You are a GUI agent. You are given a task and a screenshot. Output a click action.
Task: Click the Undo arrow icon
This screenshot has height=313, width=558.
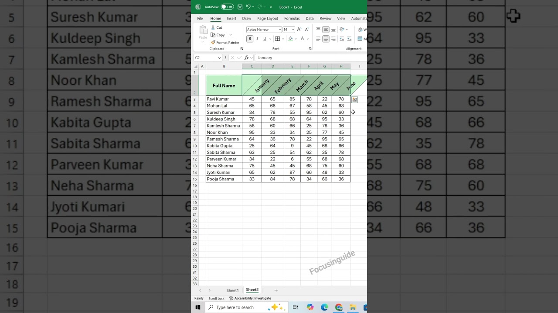tap(248, 7)
